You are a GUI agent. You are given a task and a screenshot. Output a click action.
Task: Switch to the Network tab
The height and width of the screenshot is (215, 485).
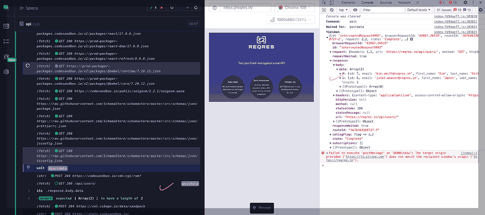coord(404,3)
